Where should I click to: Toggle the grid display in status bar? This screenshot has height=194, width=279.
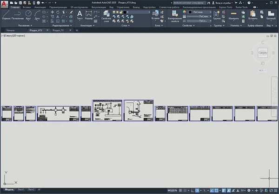coord(180,190)
